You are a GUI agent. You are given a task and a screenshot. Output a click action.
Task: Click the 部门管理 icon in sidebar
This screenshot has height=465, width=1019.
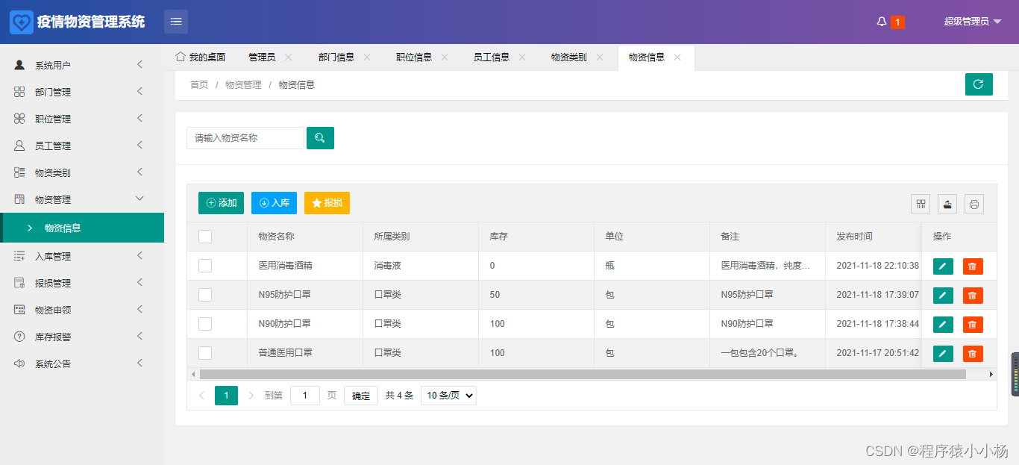point(19,92)
